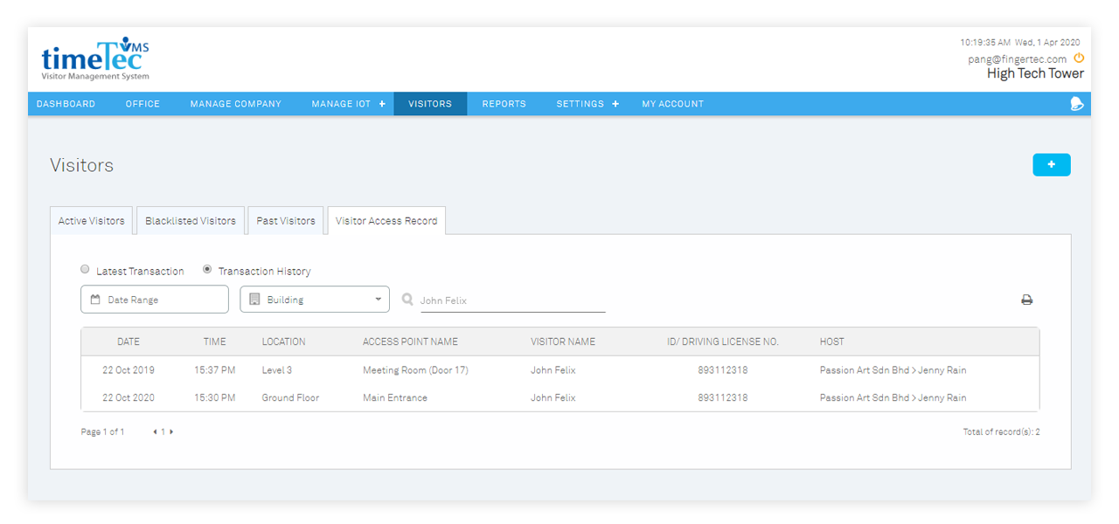Screen dimensions: 1119x524
Task: Go to next page arrow in pagination
Action: pyautogui.click(x=171, y=431)
